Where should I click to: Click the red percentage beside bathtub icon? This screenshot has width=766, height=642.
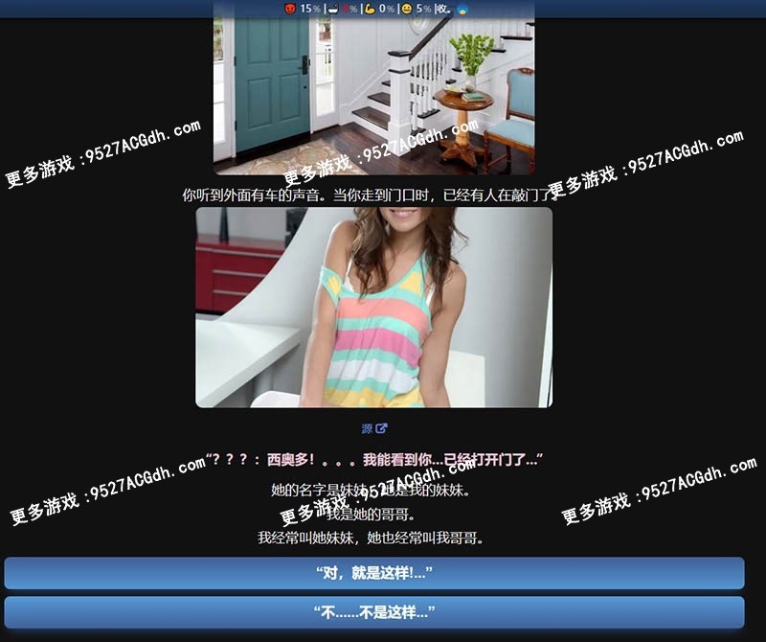(350, 9)
